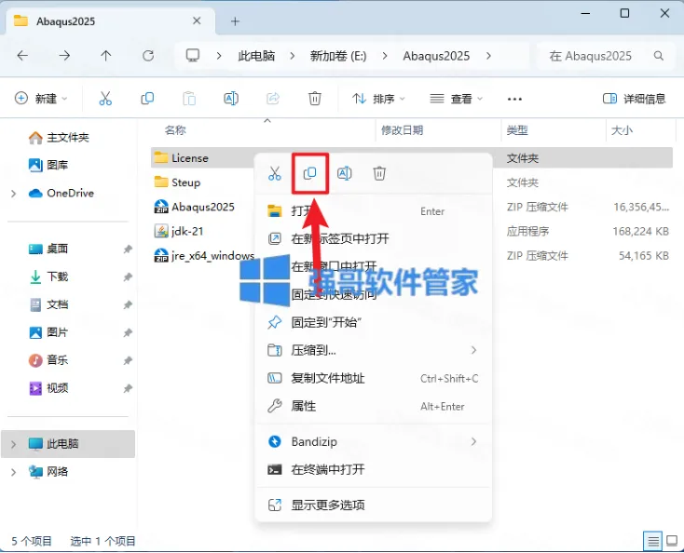Click the computer icon in address bar
684x553 pixels.
(x=192, y=56)
